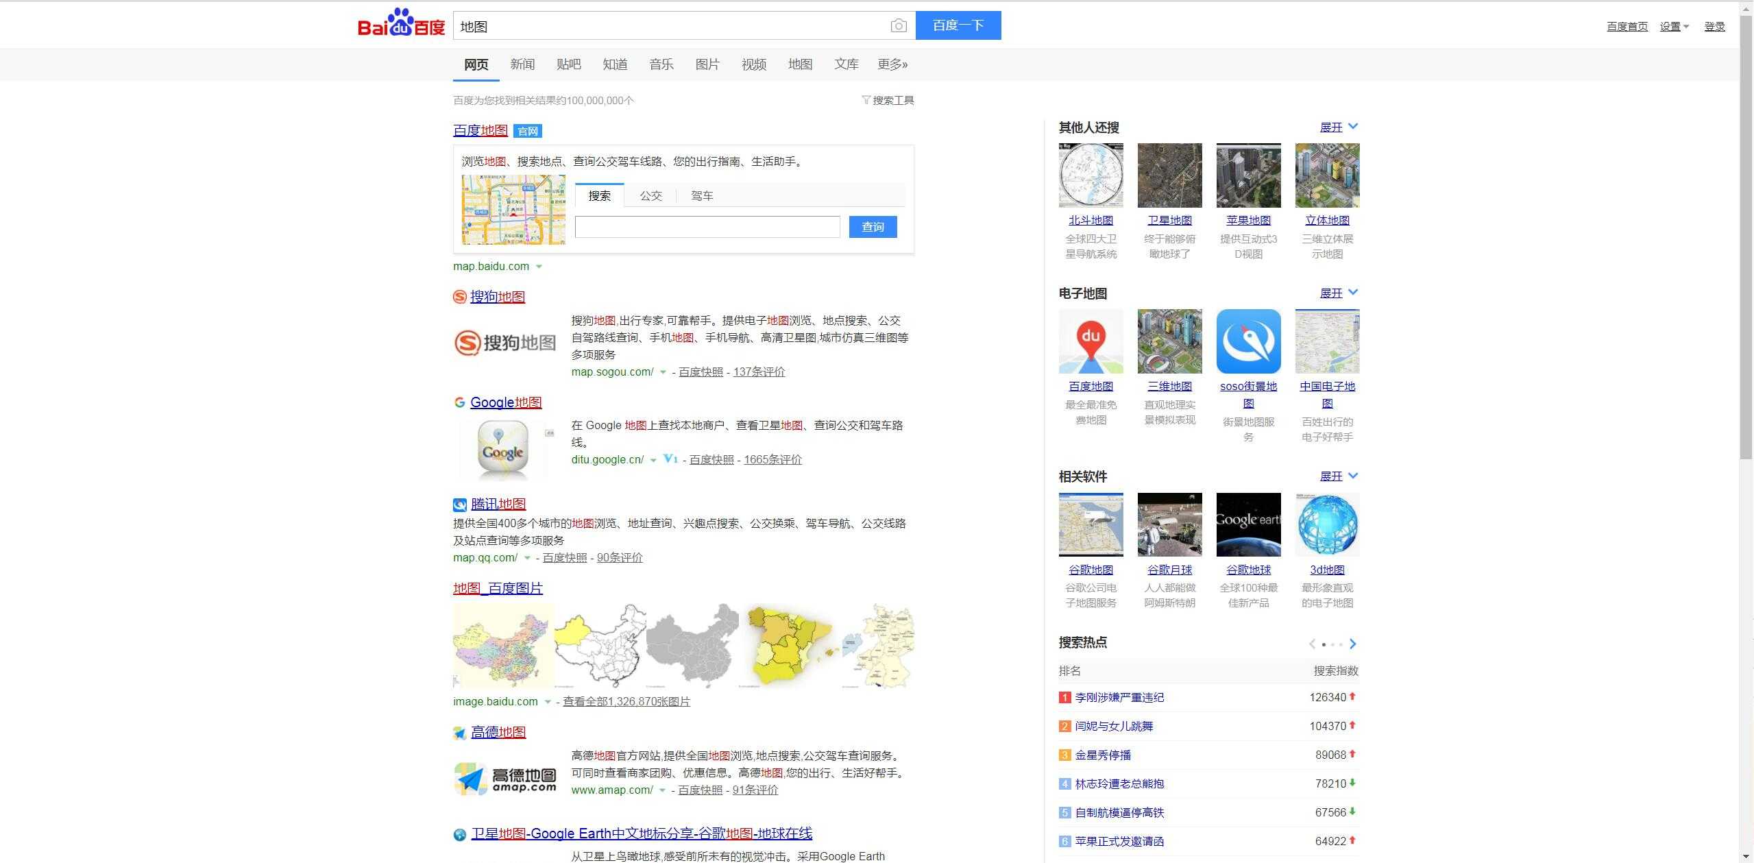Select the 公交 tab in map widget
The width and height of the screenshot is (1754, 863).
pos(650,196)
